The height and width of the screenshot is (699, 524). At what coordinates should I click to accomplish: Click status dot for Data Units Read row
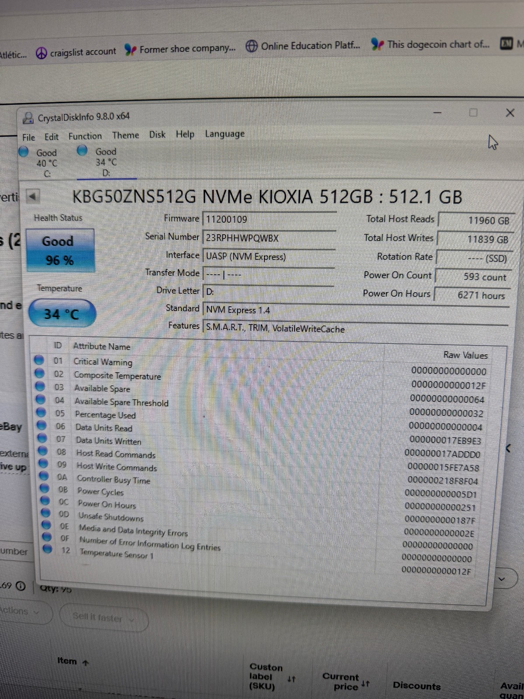pyautogui.click(x=42, y=425)
